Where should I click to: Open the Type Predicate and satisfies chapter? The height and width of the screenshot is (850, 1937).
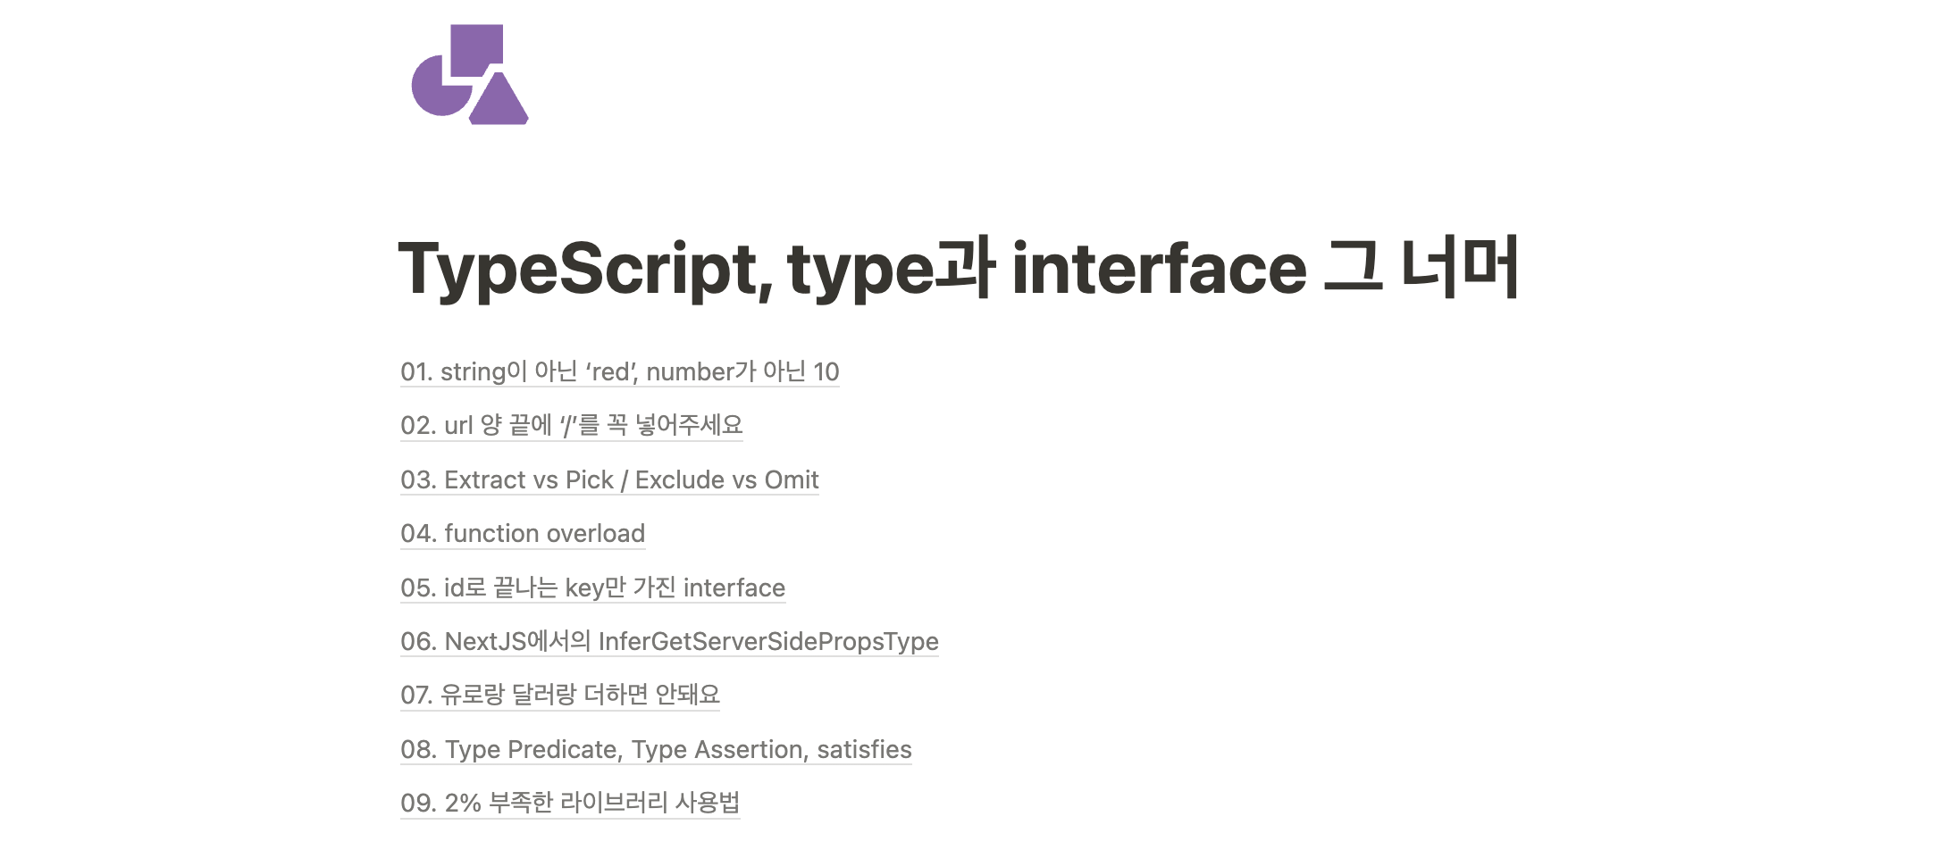pos(657,749)
